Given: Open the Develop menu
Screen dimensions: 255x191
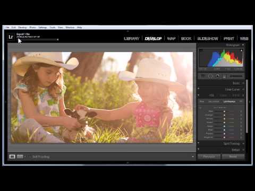Looking at the screenshot, I should click(22, 28).
